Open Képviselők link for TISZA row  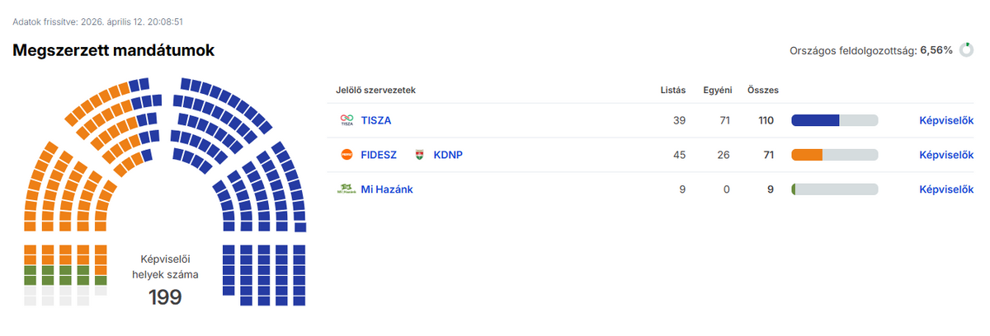[946, 120]
